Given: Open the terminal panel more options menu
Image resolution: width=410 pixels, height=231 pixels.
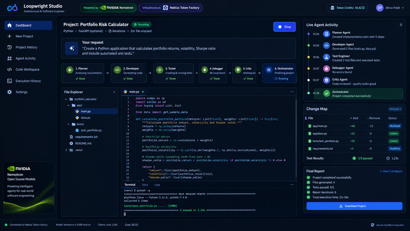Looking at the screenshot, I should click(292, 185).
